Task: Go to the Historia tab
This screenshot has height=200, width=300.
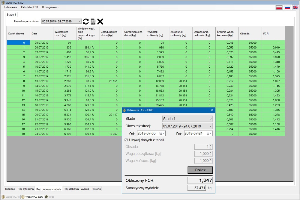Action: 96,189
